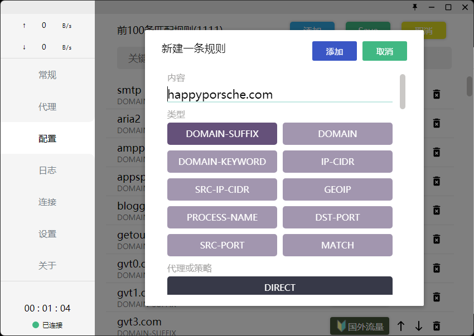Pick GEOIP rule type

click(337, 189)
